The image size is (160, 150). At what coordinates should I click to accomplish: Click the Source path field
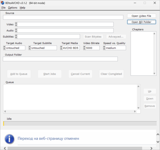[x=63, y=17]
